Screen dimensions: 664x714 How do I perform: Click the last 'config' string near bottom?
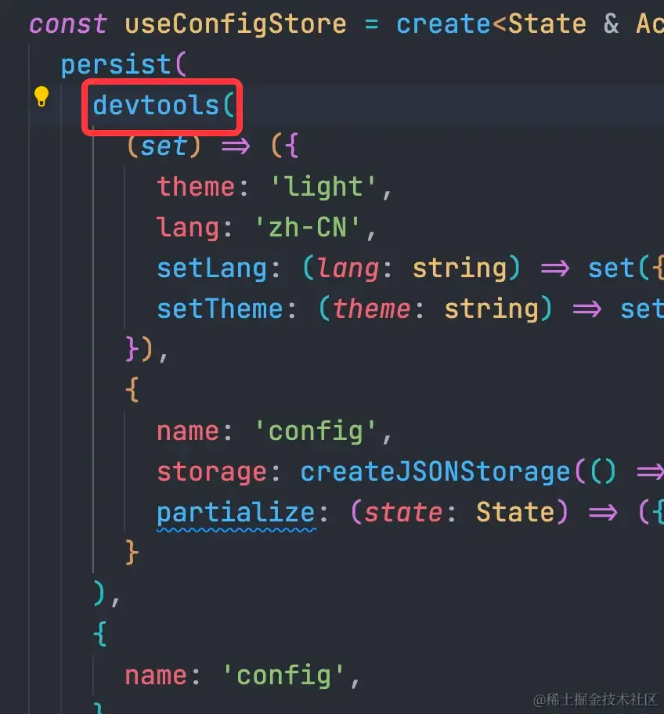pyautogui.click(x=283, y=676)
